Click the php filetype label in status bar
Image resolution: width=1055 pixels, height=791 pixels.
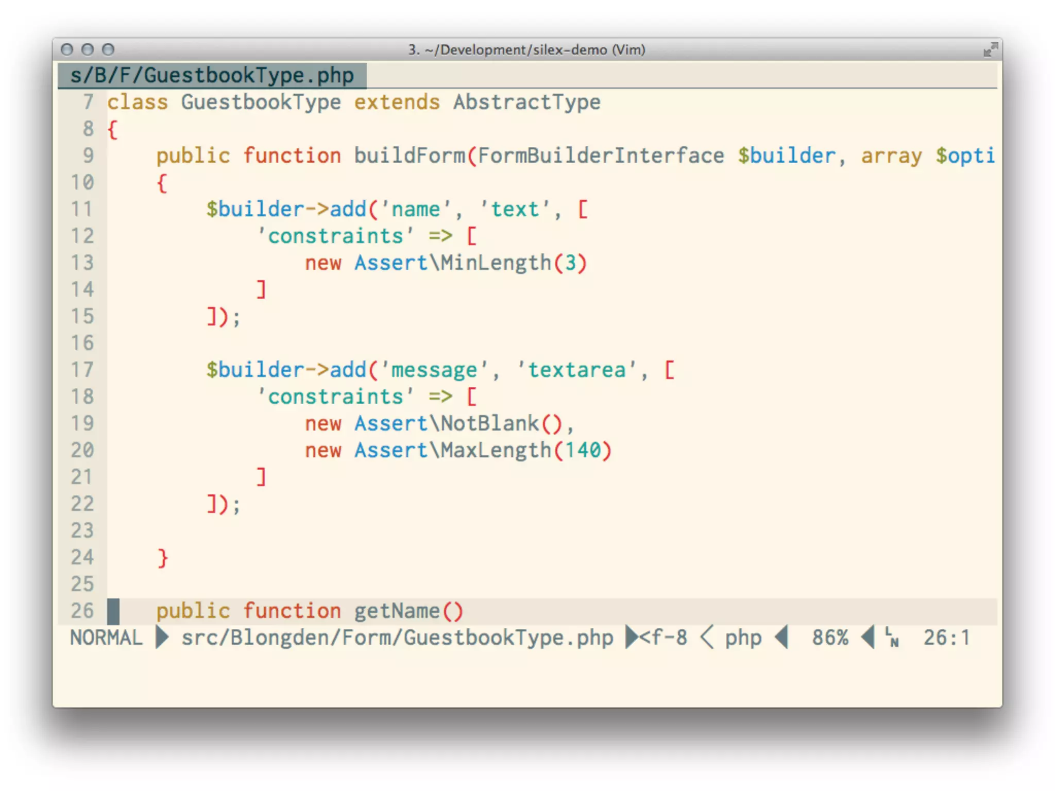[x=743, y=638]
